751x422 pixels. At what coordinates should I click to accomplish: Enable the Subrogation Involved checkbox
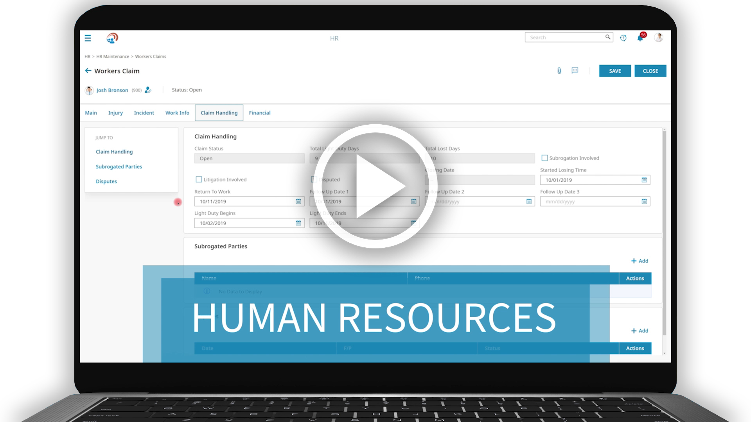pos(544,158)
